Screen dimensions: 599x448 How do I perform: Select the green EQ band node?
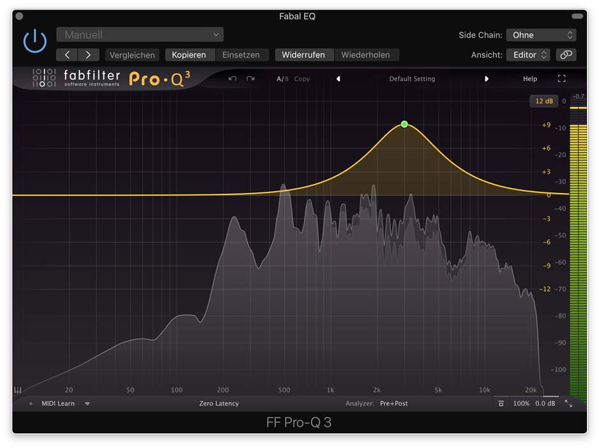tap(404, 124)
